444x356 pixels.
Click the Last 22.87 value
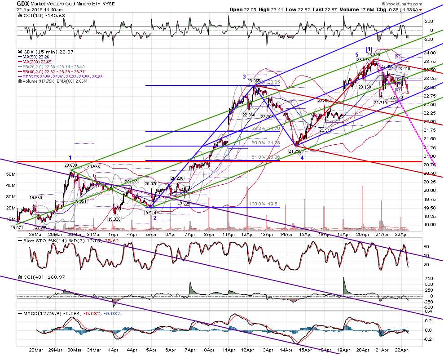click(x=325, y=9)
